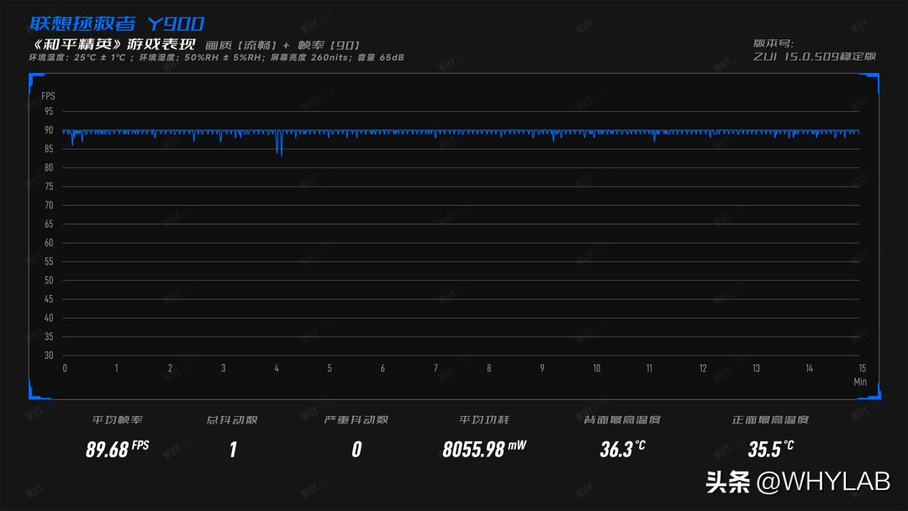
Task: Click the 总抖动数 label
Action: coord(232,419)
